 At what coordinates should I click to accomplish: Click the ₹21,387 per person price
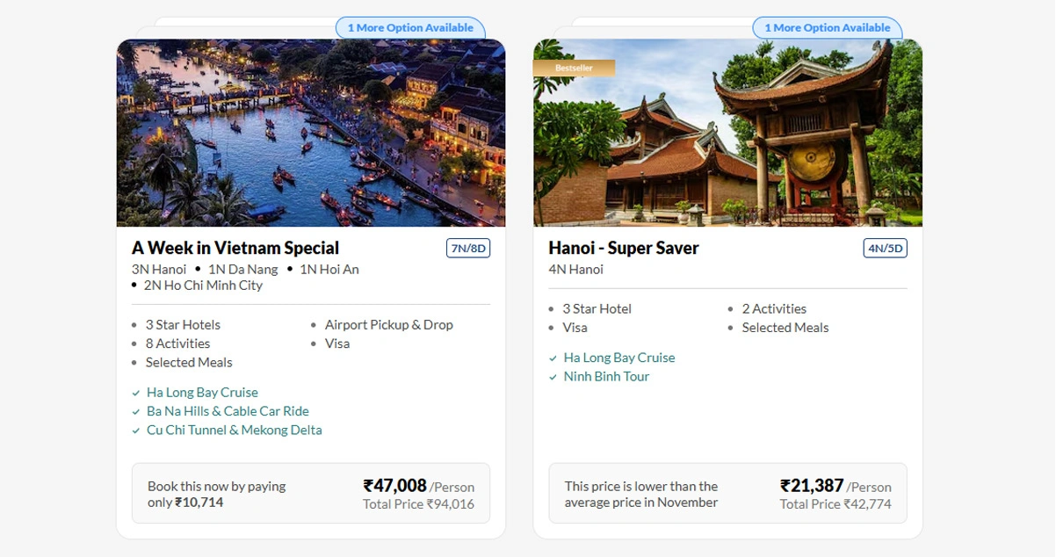click(812, 486)
